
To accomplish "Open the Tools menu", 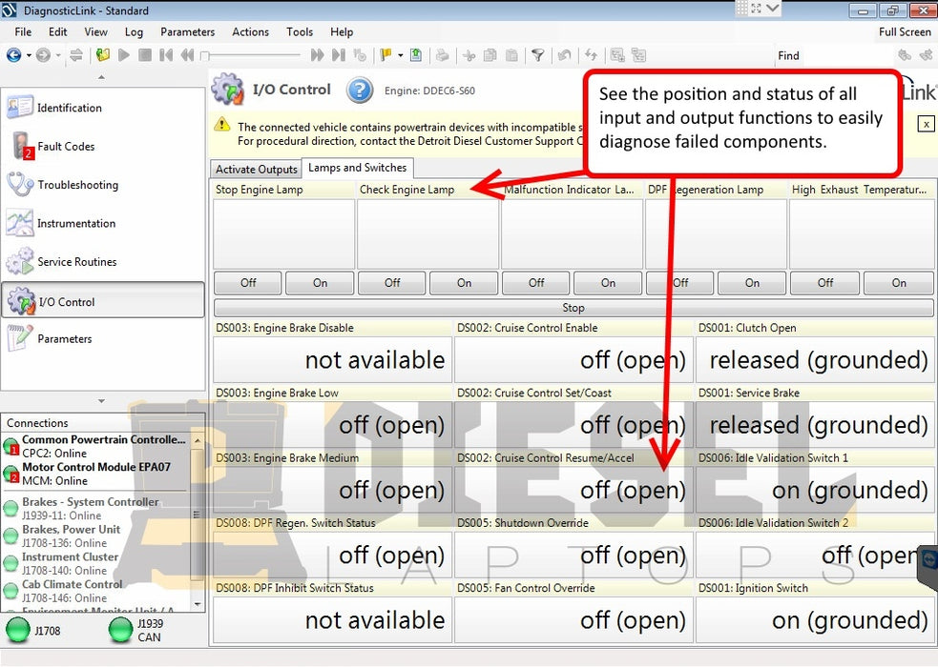I will click(x=300, y=31).
